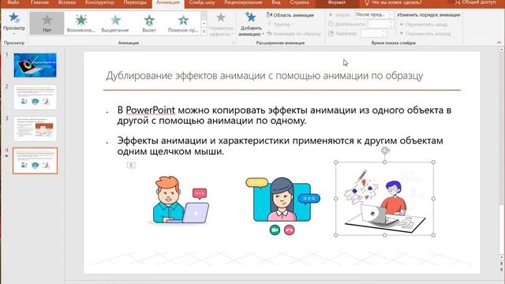Click the Длительность clock icon
The width and height of the screenshot is (505, 284).
coord(331,24)
